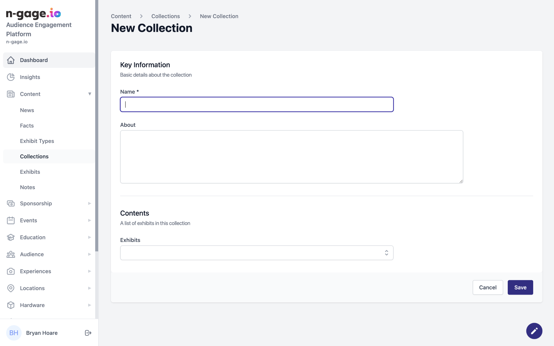Click the Education graduation cap icon
Viewport: 554px width, 346px height.
(11, 238)
